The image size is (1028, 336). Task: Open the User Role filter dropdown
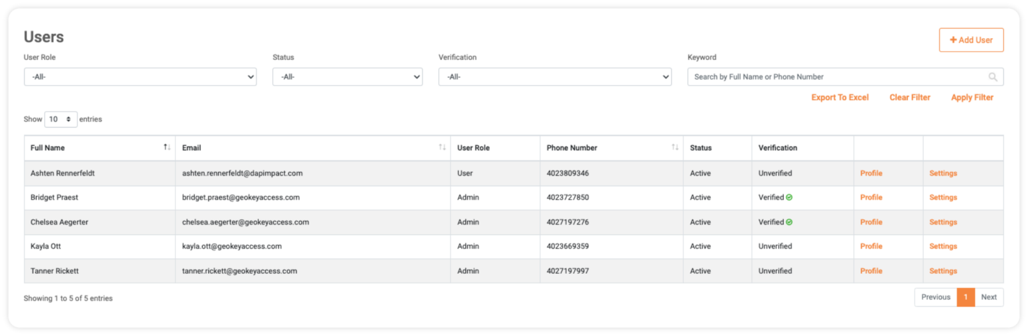click(x=140, y=77)
